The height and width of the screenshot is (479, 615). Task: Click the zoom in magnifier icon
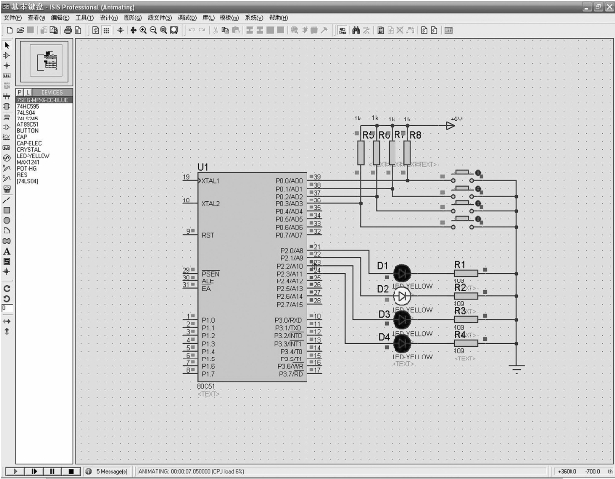pyautogui.click(x=143, y=30)
